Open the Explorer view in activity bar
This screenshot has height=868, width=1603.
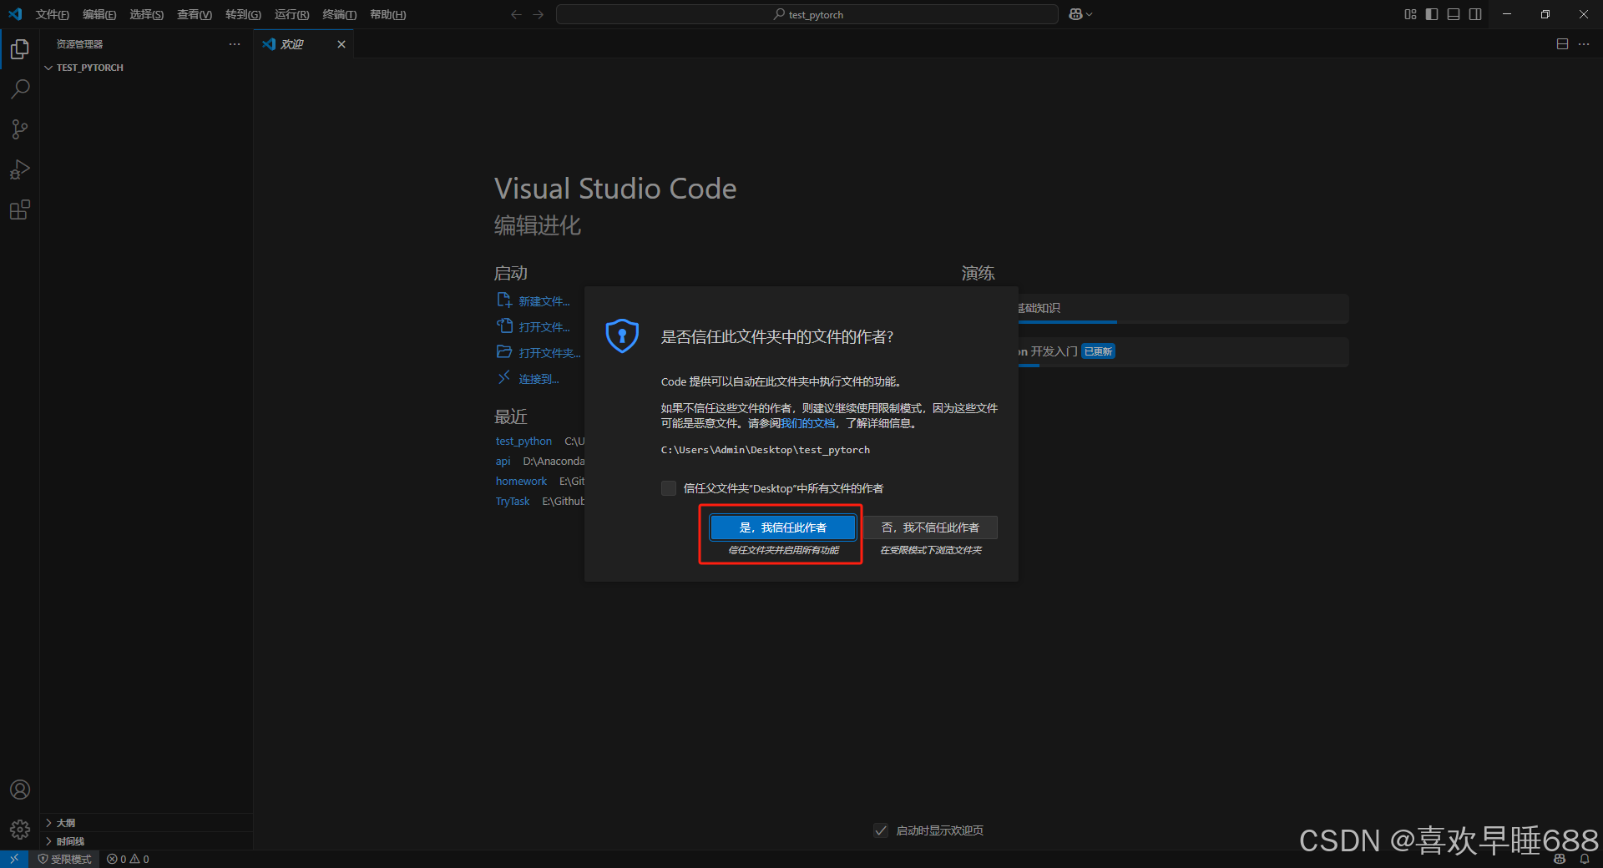(19, 49)
